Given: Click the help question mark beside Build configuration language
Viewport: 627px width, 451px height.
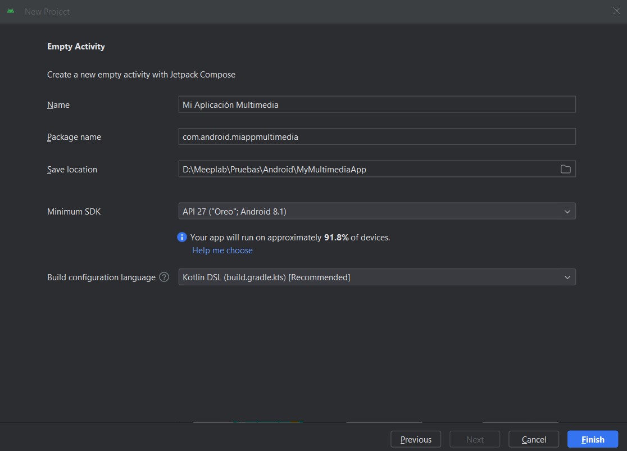Looking at the screenshot, I should point(164,277).
